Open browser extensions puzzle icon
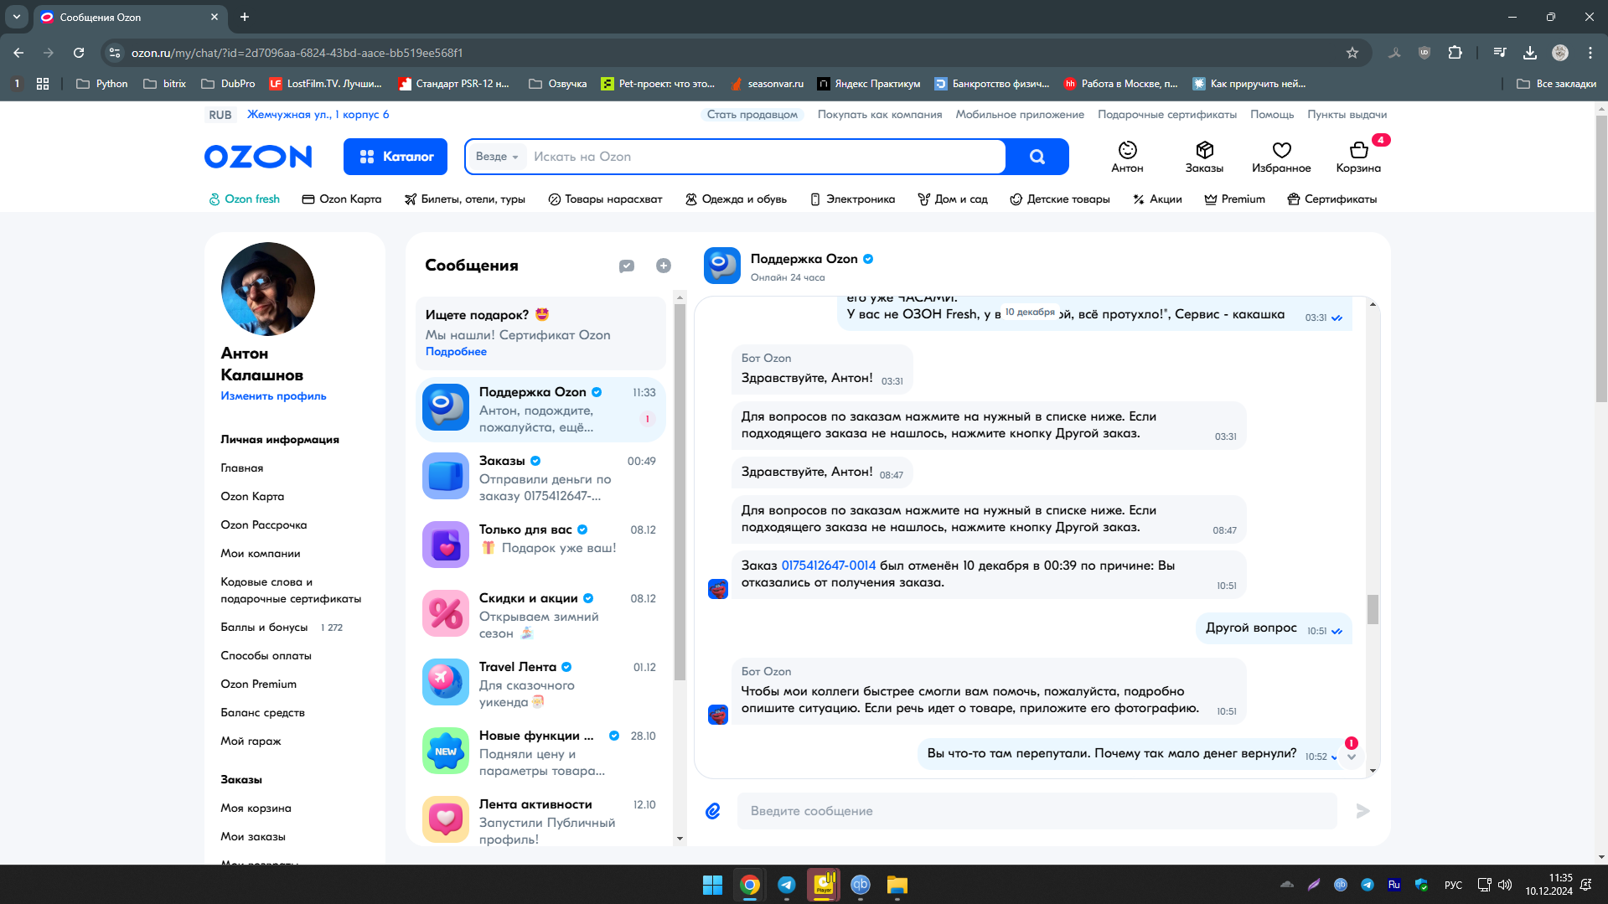 tap(1455, 53)
